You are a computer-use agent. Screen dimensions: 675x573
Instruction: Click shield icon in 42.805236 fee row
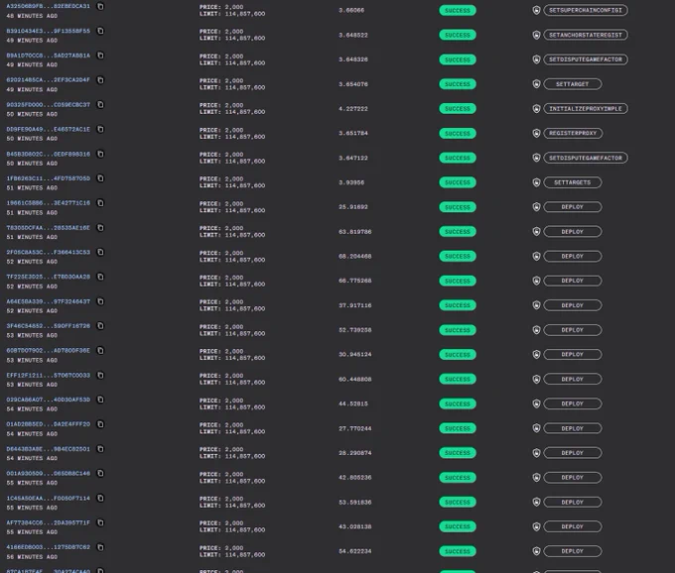point(536,478)
